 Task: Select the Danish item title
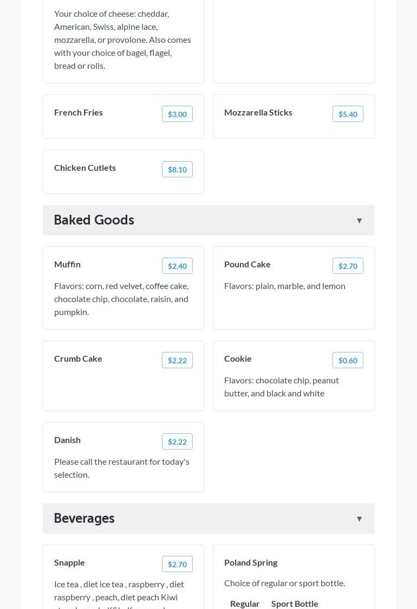click(68, 440)
